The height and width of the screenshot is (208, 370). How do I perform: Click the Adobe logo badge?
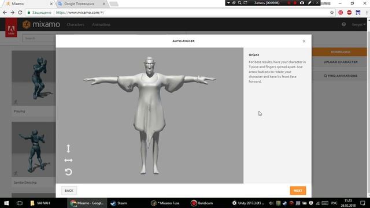coord(11,28)
